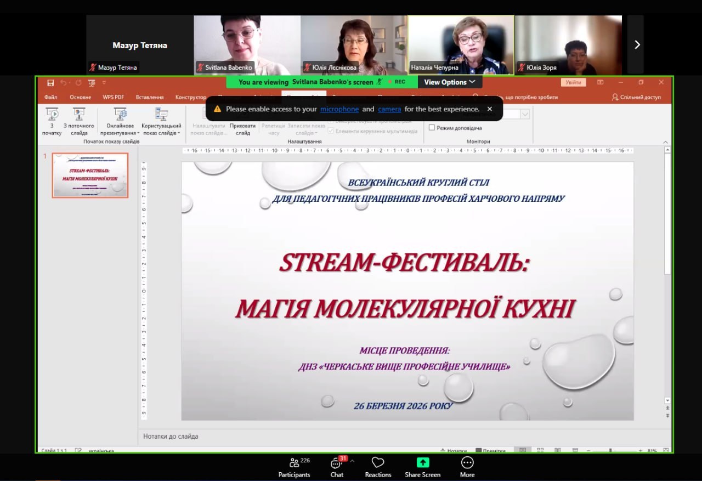This screenshot has width=702, height=481.
Task: Open the arrow next to Chat
Action: pos(352,461)
